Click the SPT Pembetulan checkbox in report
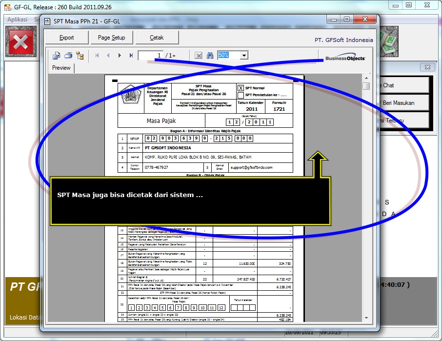 click(241, 95)
